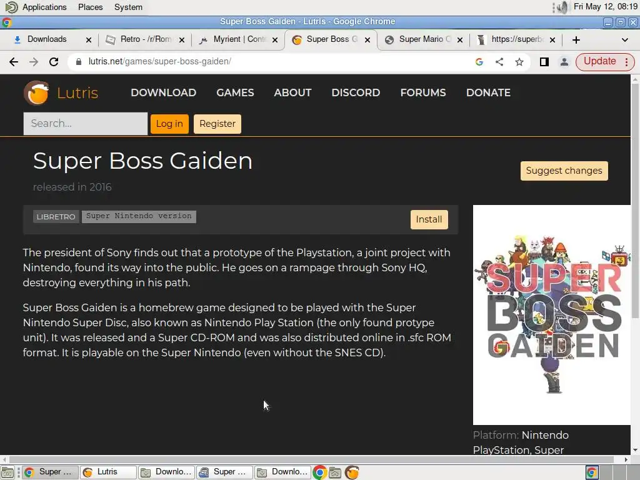
Task: Open the second Super... taskbar window
Action: (x=224, y=472)
